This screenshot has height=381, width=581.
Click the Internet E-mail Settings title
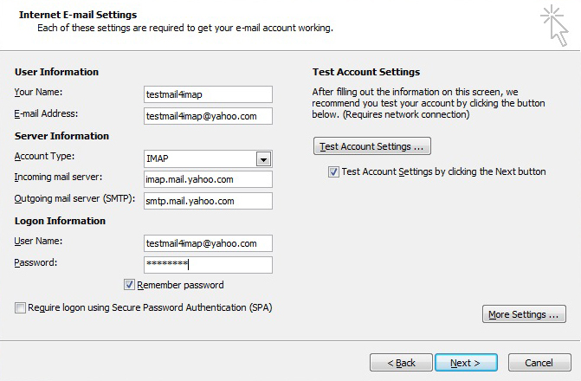[78, 15]
